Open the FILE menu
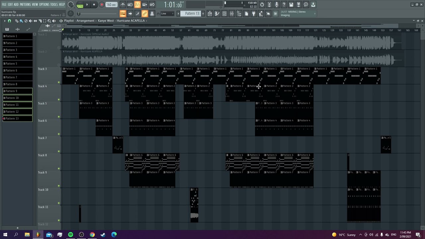 click(x=4, y=4)
